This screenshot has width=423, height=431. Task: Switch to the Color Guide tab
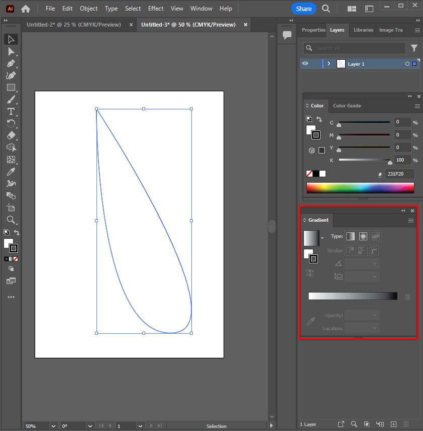pos(347,106)
